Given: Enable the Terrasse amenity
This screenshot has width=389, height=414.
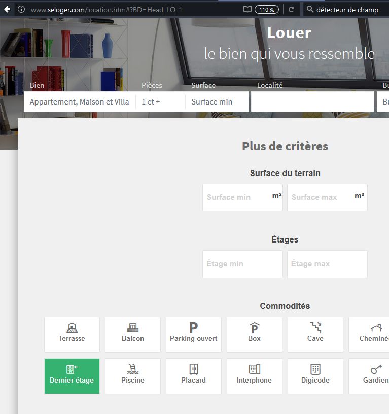Looking at the screenshot, I should point(72,334).
